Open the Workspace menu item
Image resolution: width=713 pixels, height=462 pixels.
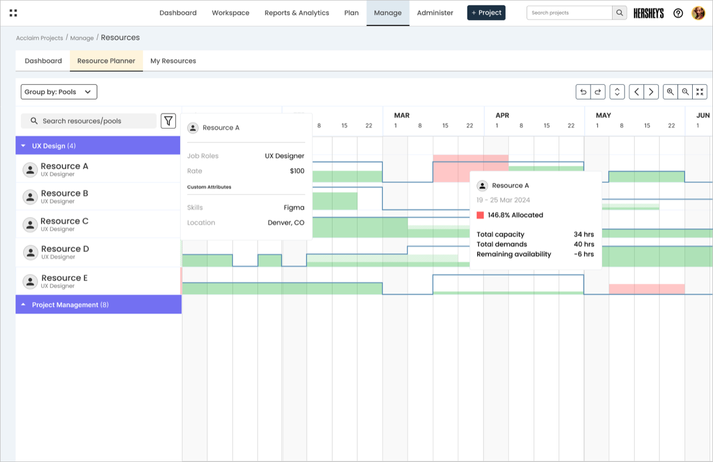[x=231, y=12]
